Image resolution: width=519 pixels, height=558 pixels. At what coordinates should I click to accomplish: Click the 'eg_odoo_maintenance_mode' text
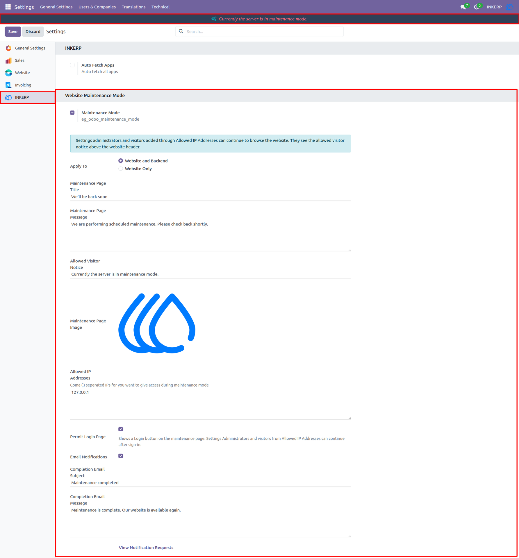(110, 119)
